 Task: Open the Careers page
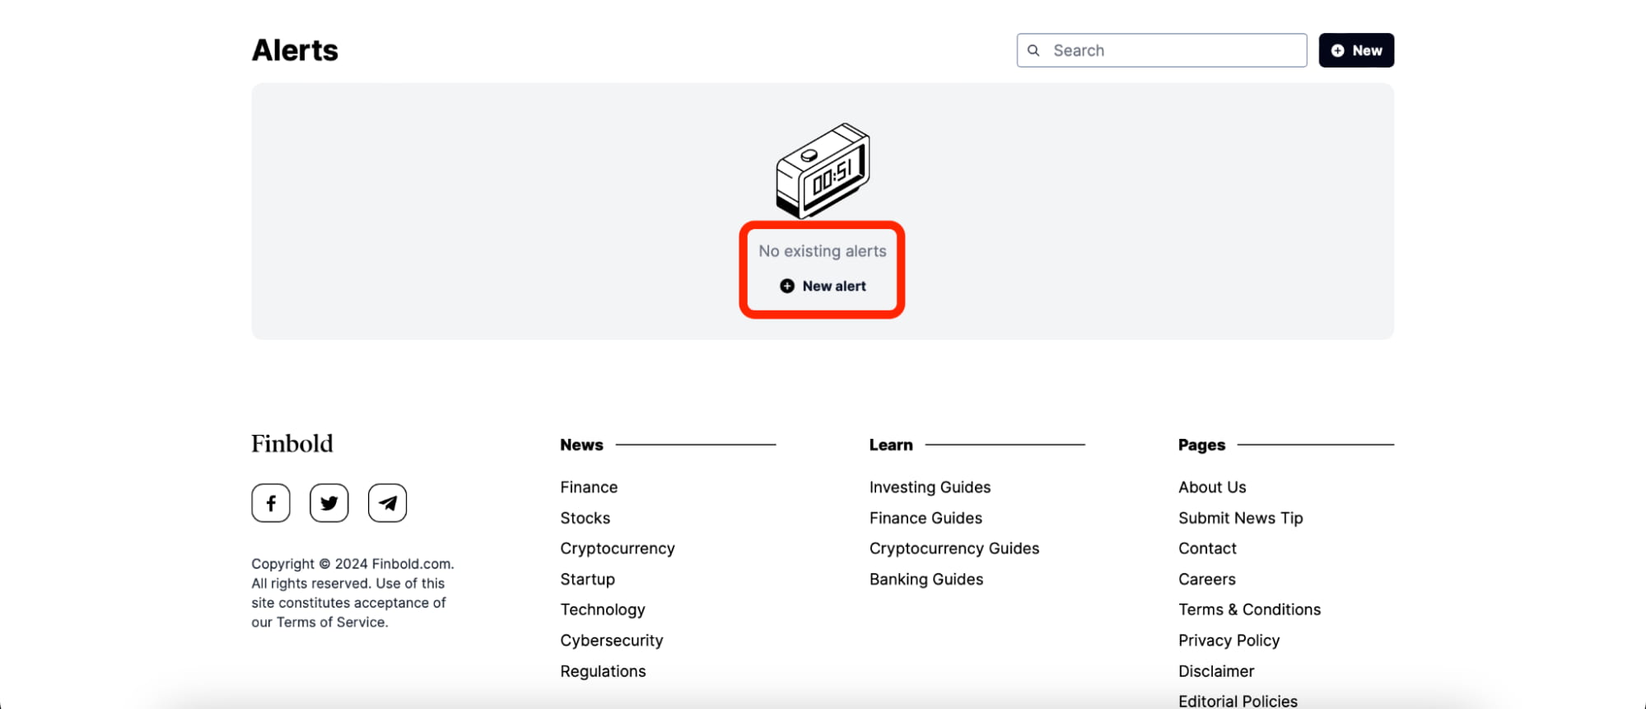pyautogui.click(x=1206, y=579)
